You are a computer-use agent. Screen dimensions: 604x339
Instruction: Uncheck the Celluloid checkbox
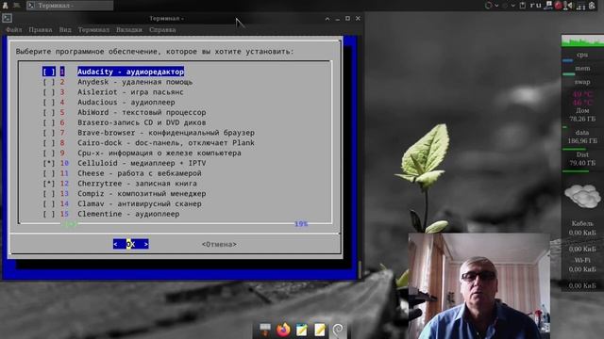pos(49,163)
